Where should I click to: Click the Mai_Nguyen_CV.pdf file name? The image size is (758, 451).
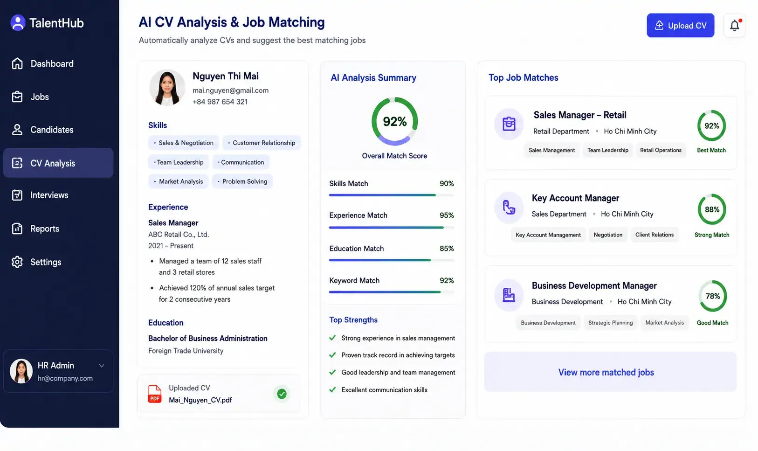200,400
